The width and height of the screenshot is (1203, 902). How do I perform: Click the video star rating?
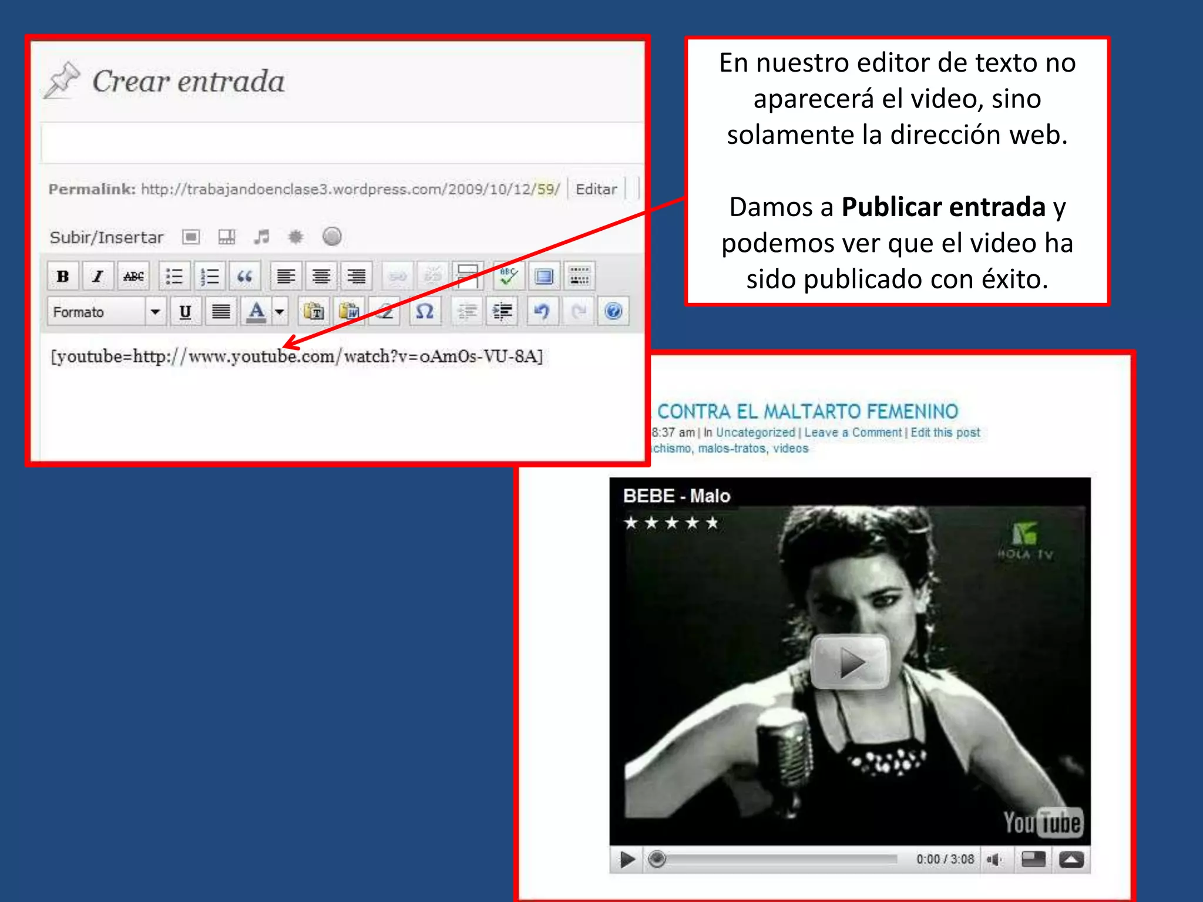click(671, 523)
